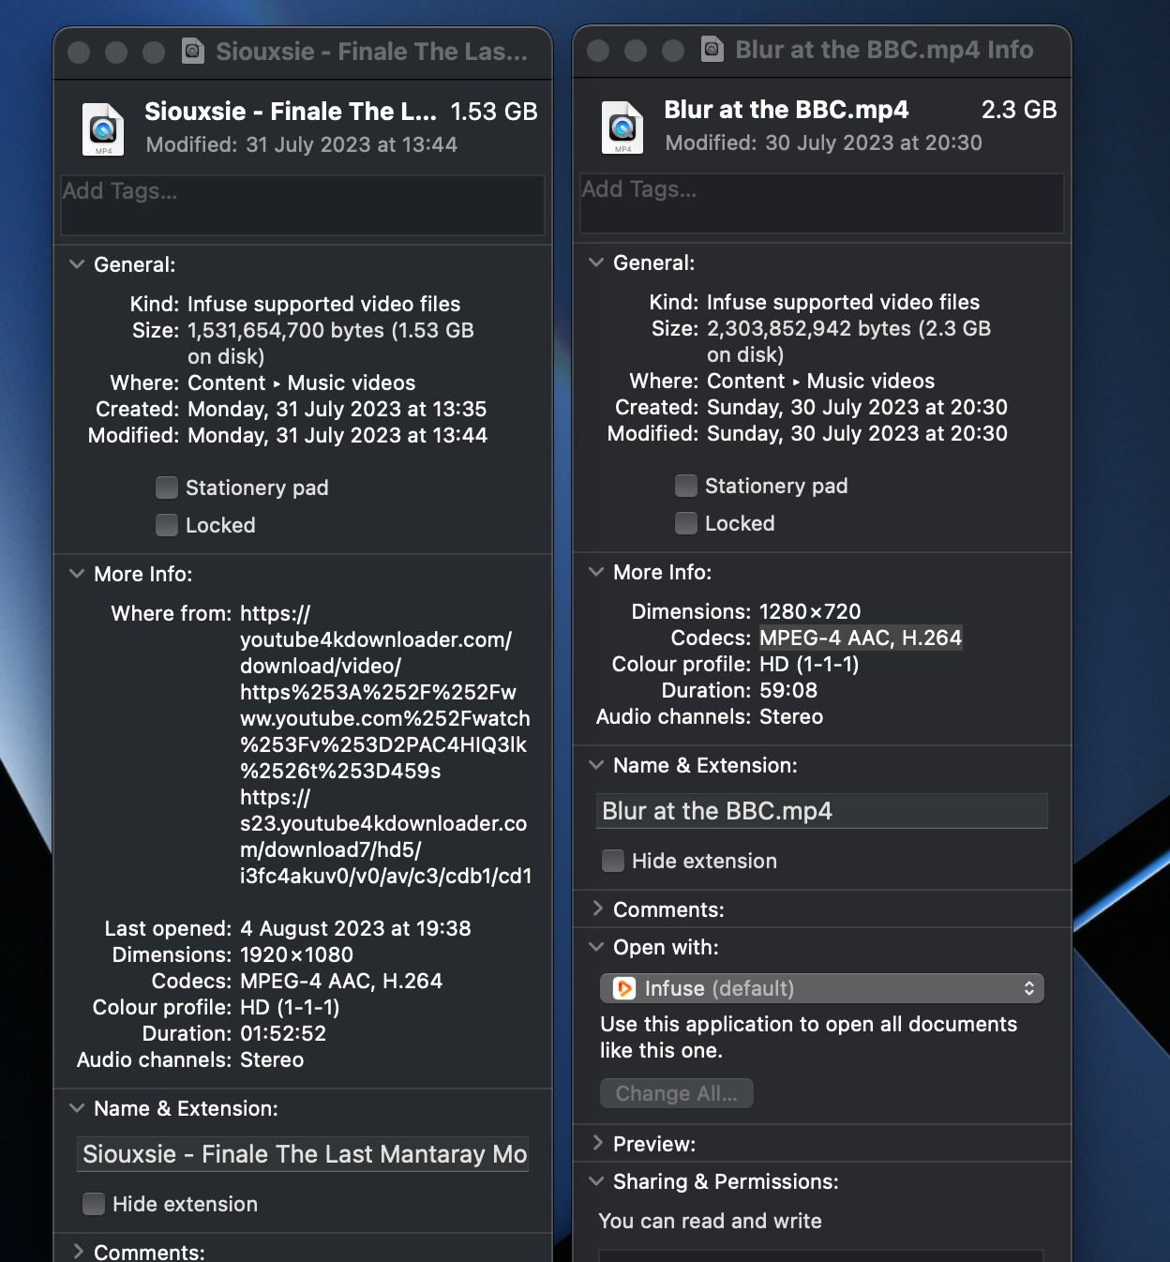Collapse General section in Siouxsie window
This screenshot has height=1262, width=1170.
[77, 264]
